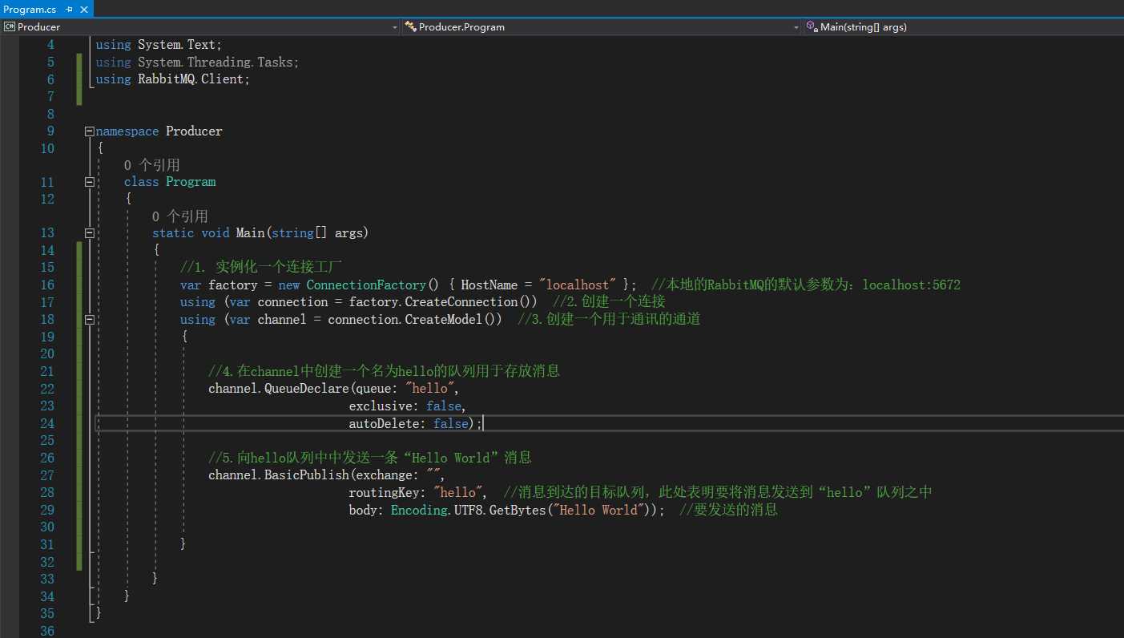Click the comment on line 15
The width and height of the screenshot is (1124, 638).
pyautogui.click(x=262, y=267)
